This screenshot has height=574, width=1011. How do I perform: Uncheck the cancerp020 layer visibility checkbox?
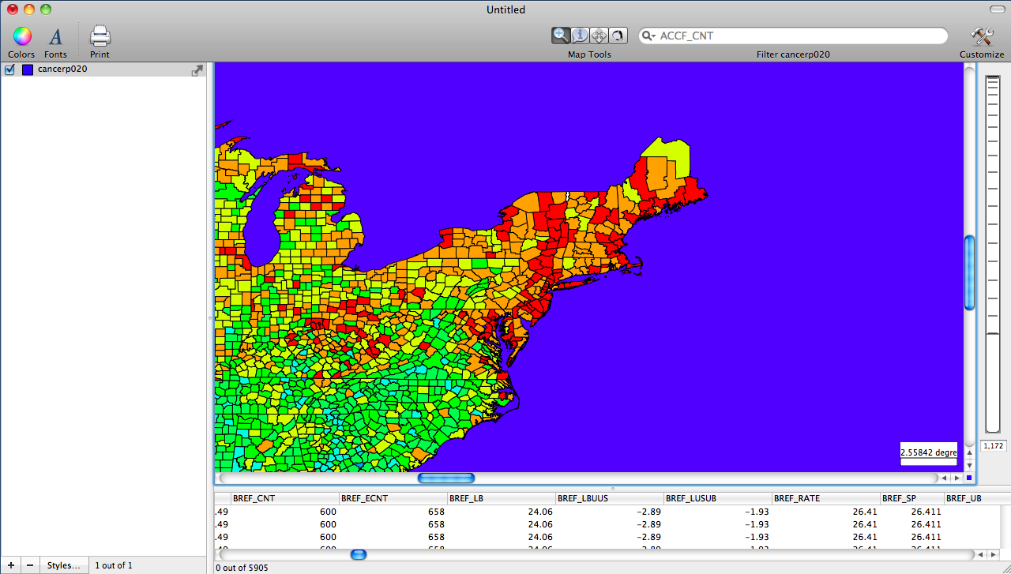pos(10,69)
